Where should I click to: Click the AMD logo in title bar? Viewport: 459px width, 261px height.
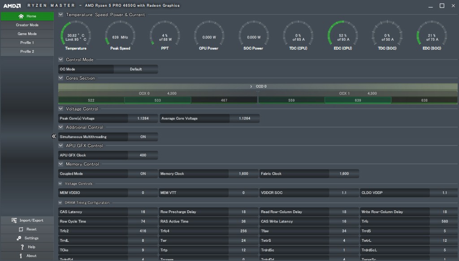(12, 5)
